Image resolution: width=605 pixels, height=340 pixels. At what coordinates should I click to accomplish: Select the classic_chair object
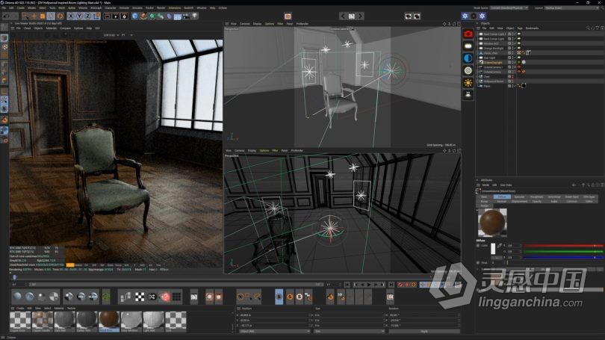click(x=491, y=53)
